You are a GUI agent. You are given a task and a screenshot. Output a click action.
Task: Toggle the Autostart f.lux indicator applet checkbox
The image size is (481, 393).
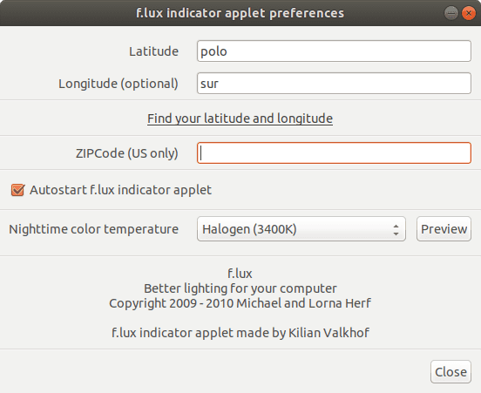pyautogui.click(x=17, y=190)
